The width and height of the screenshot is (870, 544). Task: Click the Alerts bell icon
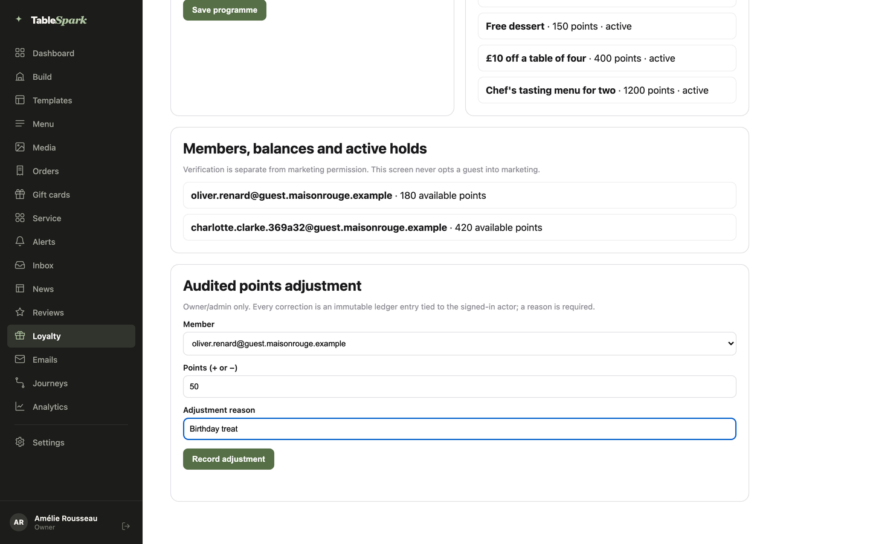click(20, 242)
